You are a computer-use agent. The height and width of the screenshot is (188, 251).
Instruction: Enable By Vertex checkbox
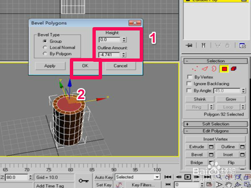[x=190, y=77]
